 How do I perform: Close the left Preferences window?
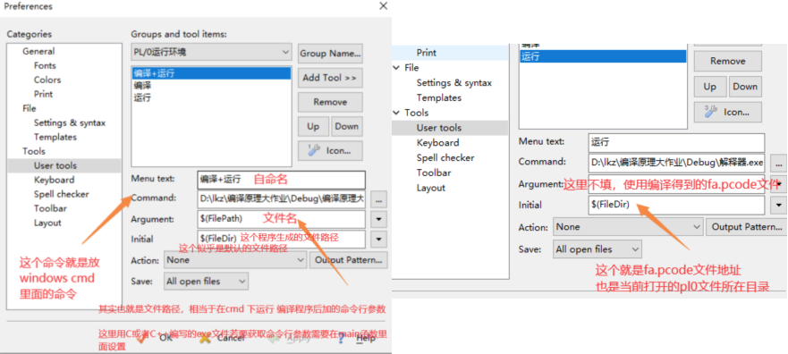pos(383,6)
